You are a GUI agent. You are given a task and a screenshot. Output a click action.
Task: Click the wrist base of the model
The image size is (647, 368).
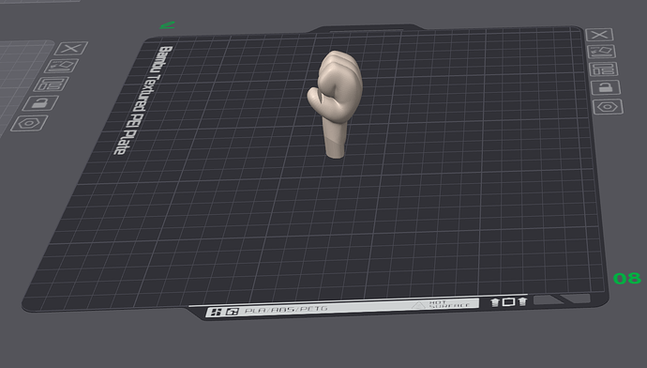pos(336,146)
